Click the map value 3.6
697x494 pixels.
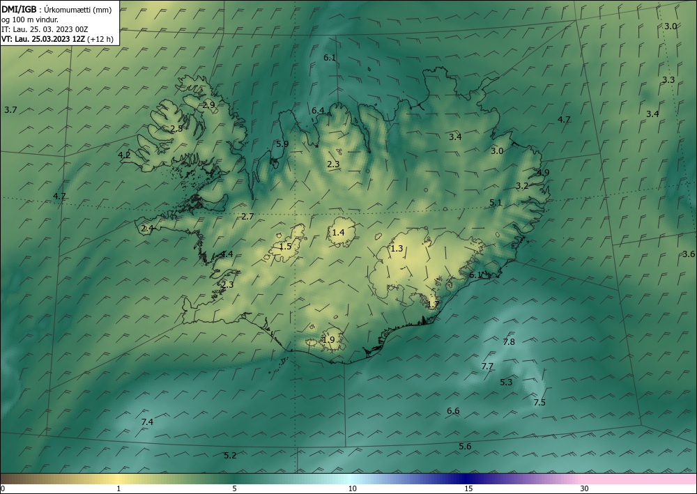689,254
